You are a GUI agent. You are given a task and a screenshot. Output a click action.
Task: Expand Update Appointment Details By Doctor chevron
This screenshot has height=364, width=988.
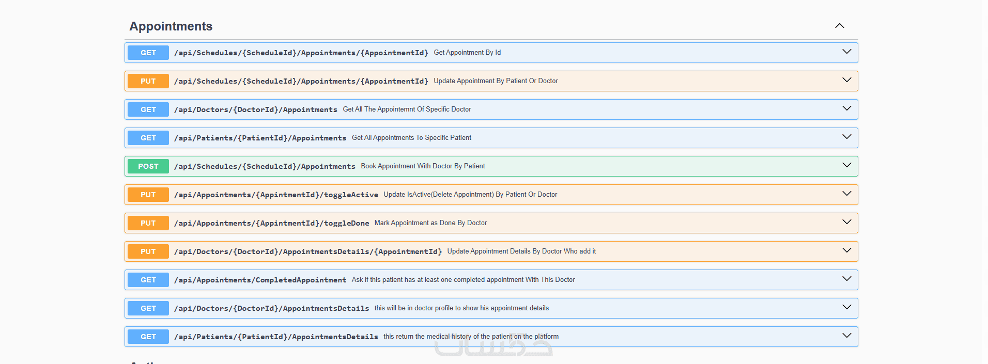point(846,251)
